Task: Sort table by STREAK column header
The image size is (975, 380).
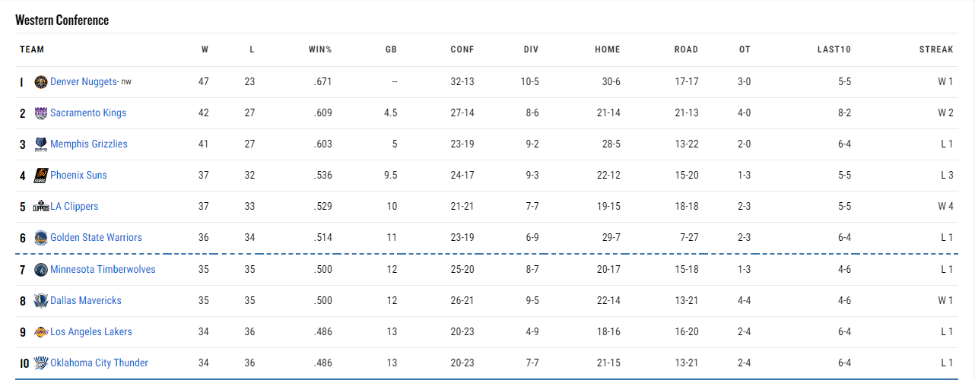Action: coord(936,49)
